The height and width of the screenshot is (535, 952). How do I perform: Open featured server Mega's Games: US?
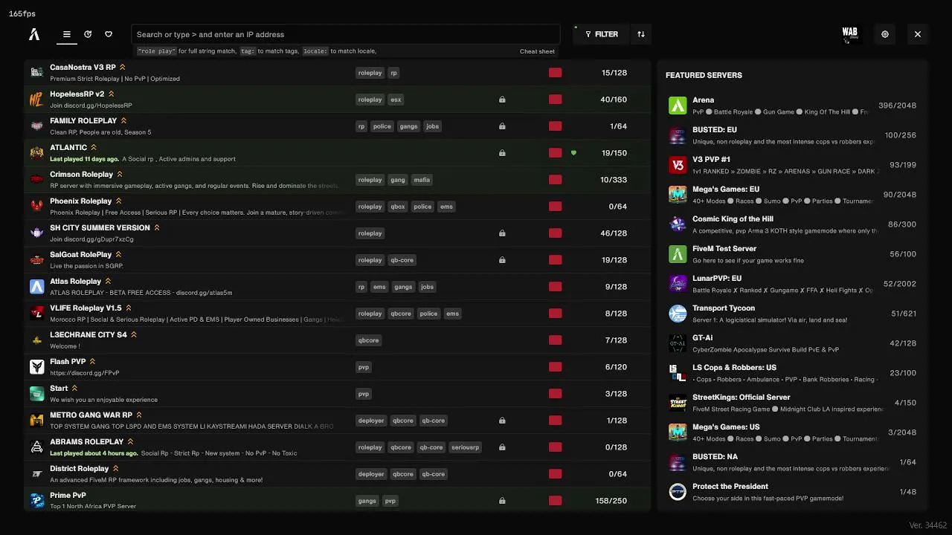tap(793, 432)
